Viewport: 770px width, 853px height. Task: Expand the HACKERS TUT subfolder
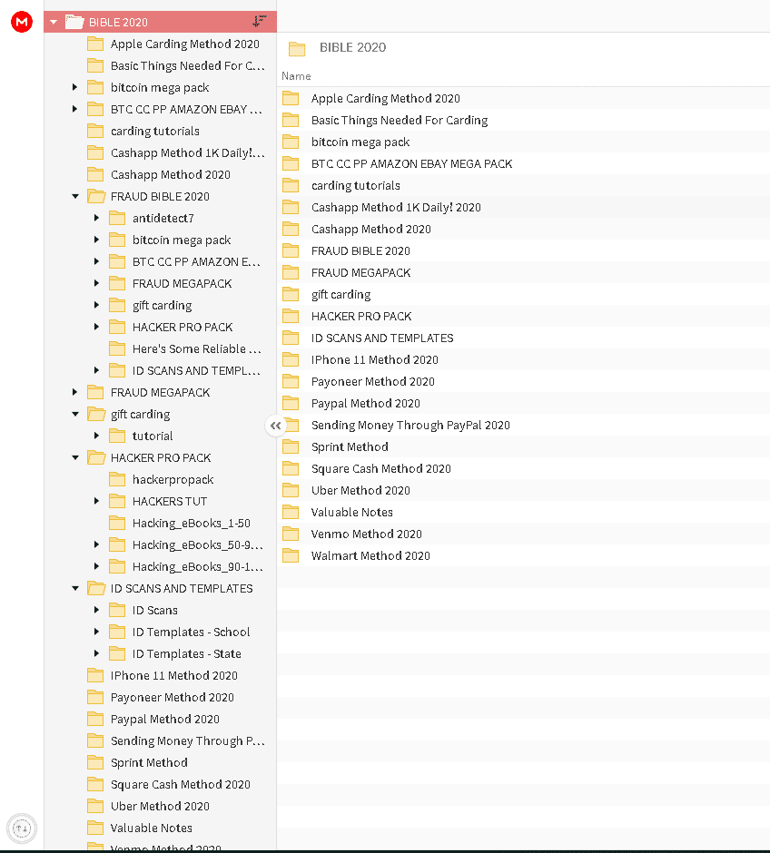coord(96,501)
